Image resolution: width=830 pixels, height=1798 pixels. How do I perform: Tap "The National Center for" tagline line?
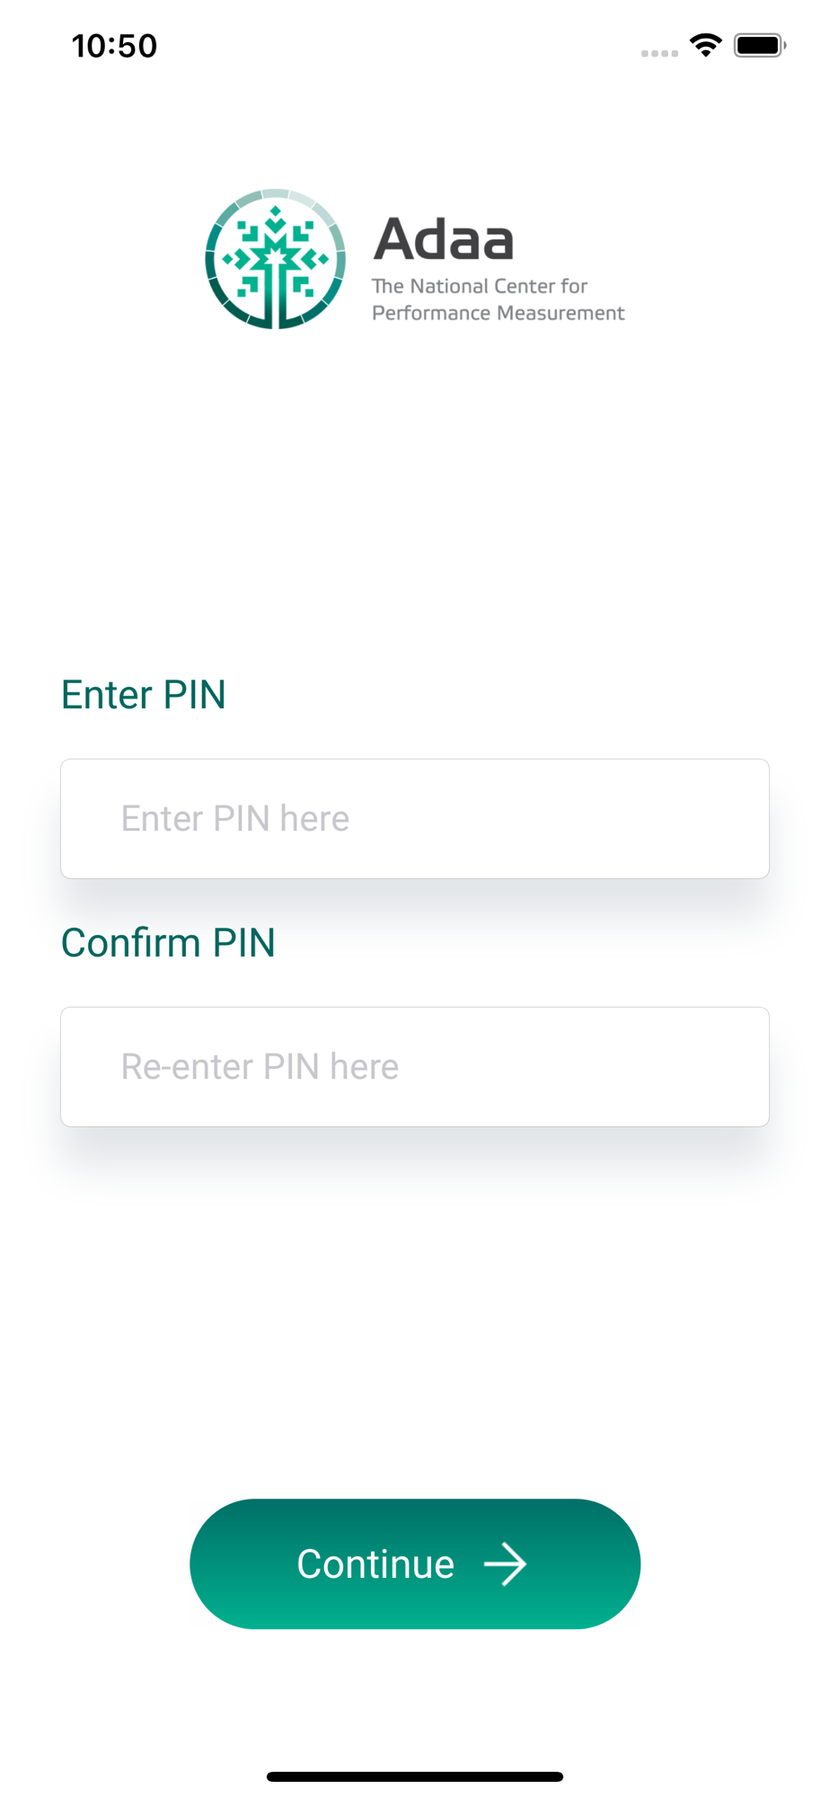pyautogui.click(x=479, y=286)
